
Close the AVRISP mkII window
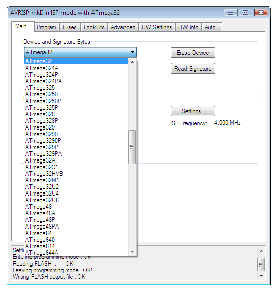pos(261,13)
